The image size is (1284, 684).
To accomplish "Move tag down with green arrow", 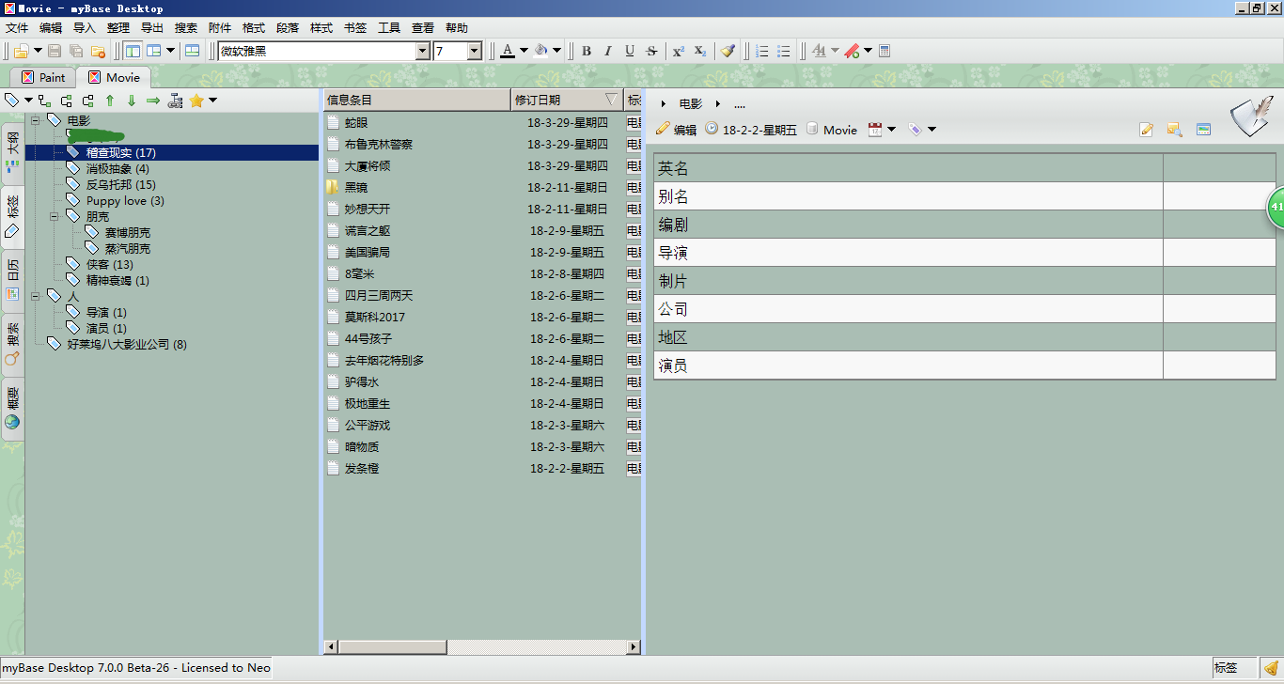I will click(x=132, y=101).
